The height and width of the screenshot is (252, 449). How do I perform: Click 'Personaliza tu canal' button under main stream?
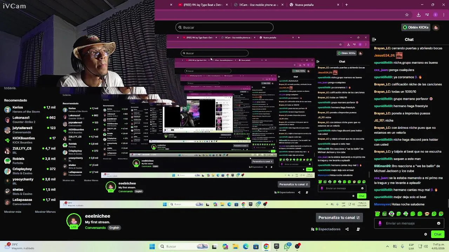tap(339, 217)
